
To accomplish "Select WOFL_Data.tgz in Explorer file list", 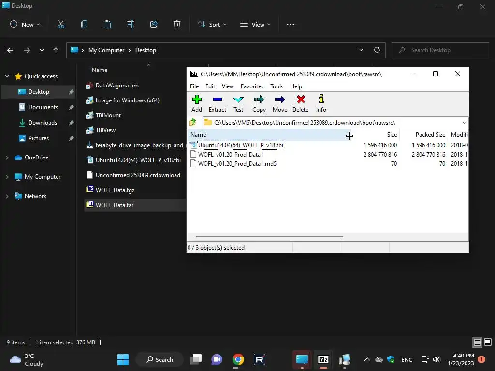I will [115, 190].
